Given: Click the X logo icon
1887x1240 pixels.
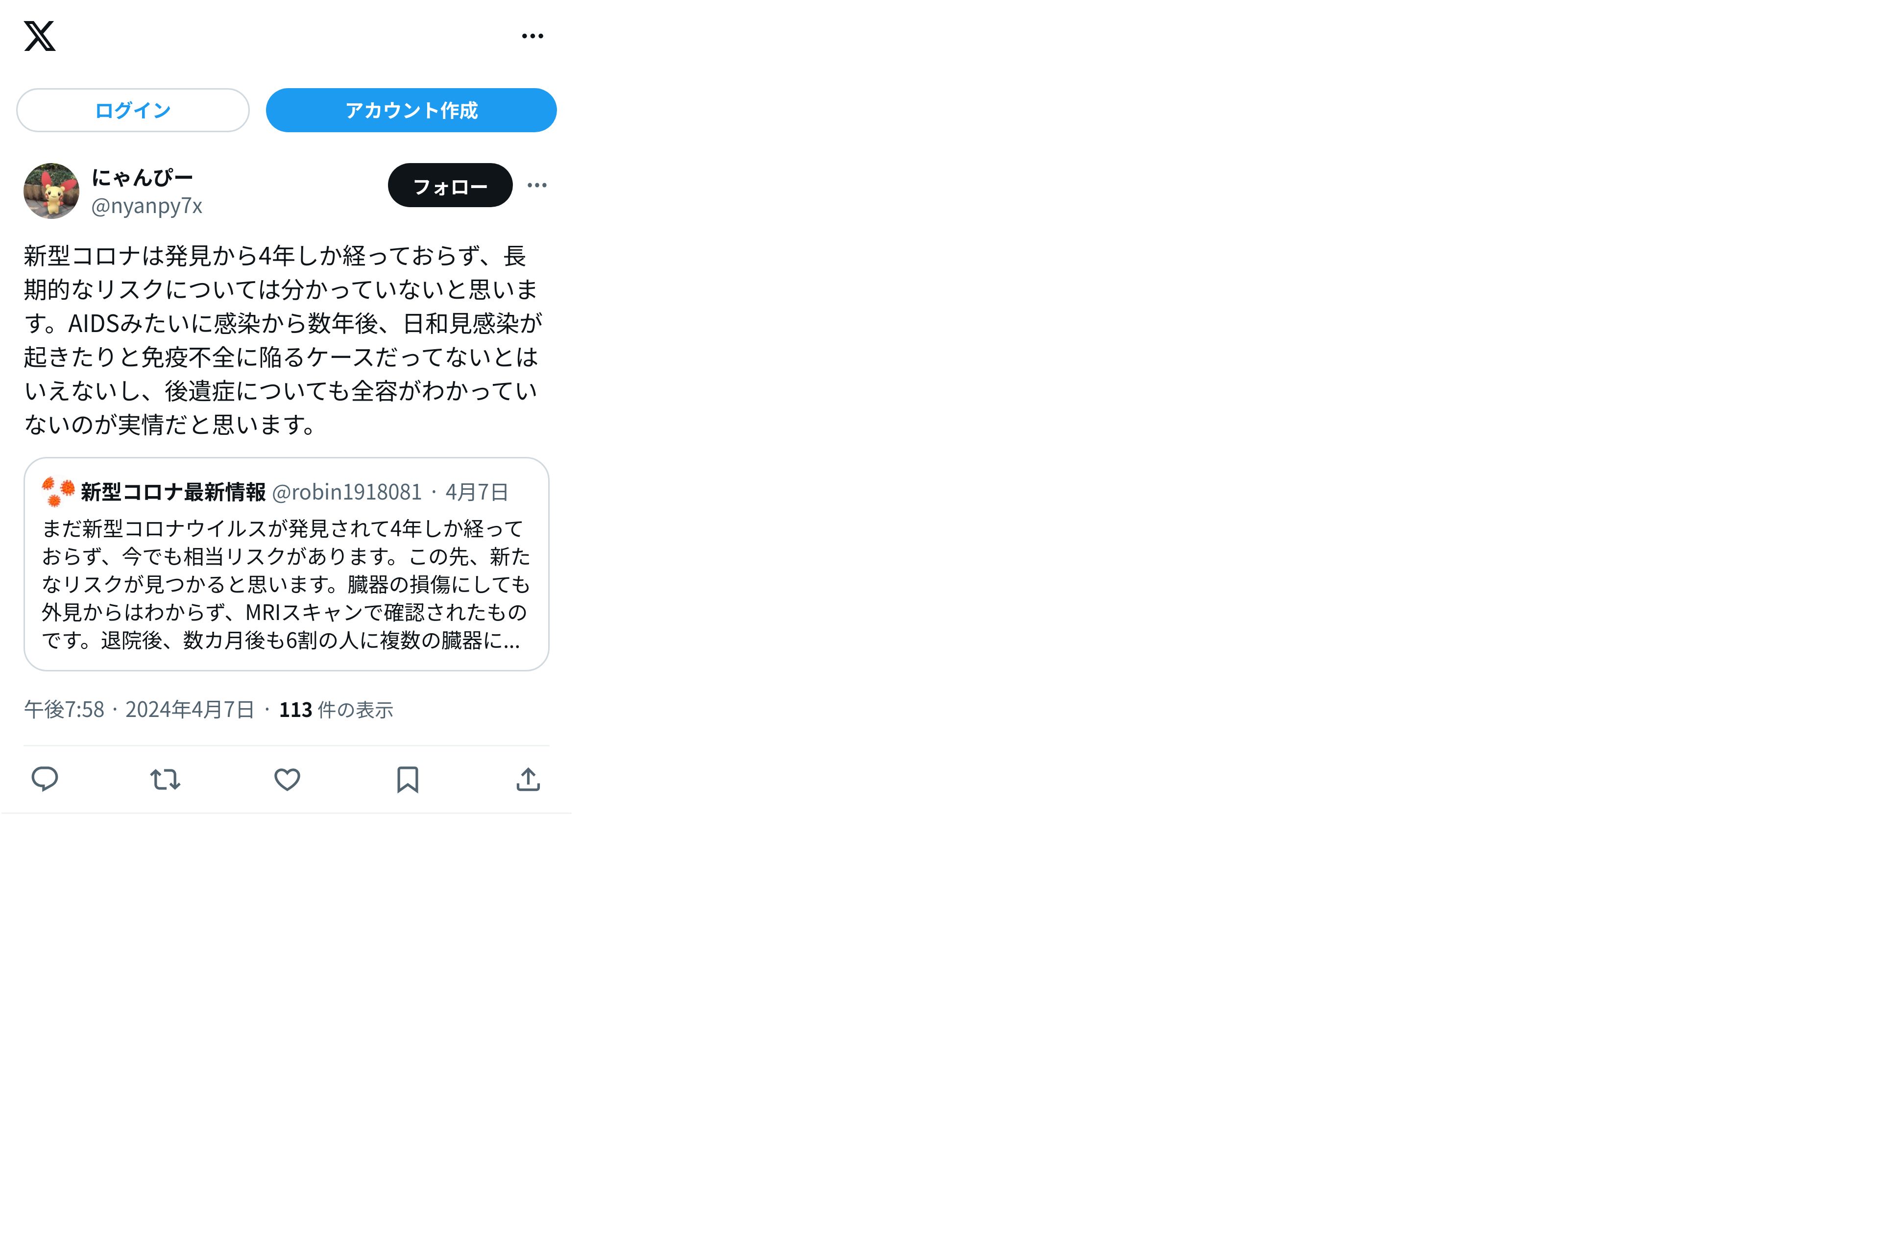Looking at the screenshot, I should click(40, 36).
